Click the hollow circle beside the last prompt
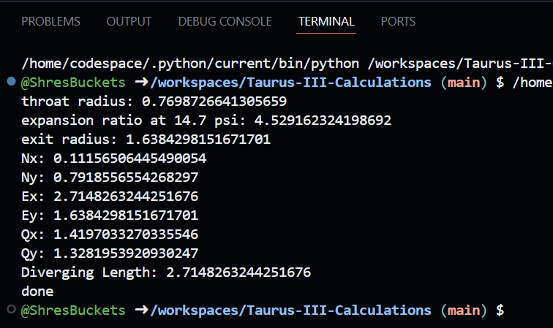 click(x=10, y=310)
